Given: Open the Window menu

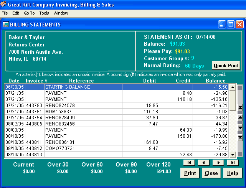Looking at the screenshot, I should point(61,13).
